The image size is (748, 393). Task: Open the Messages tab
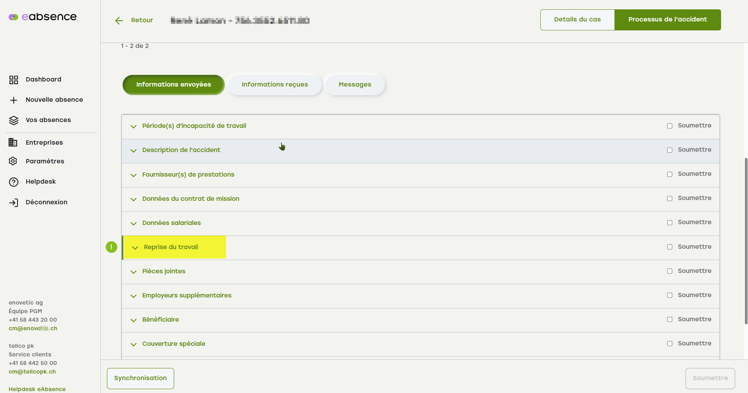click(354, 85)
